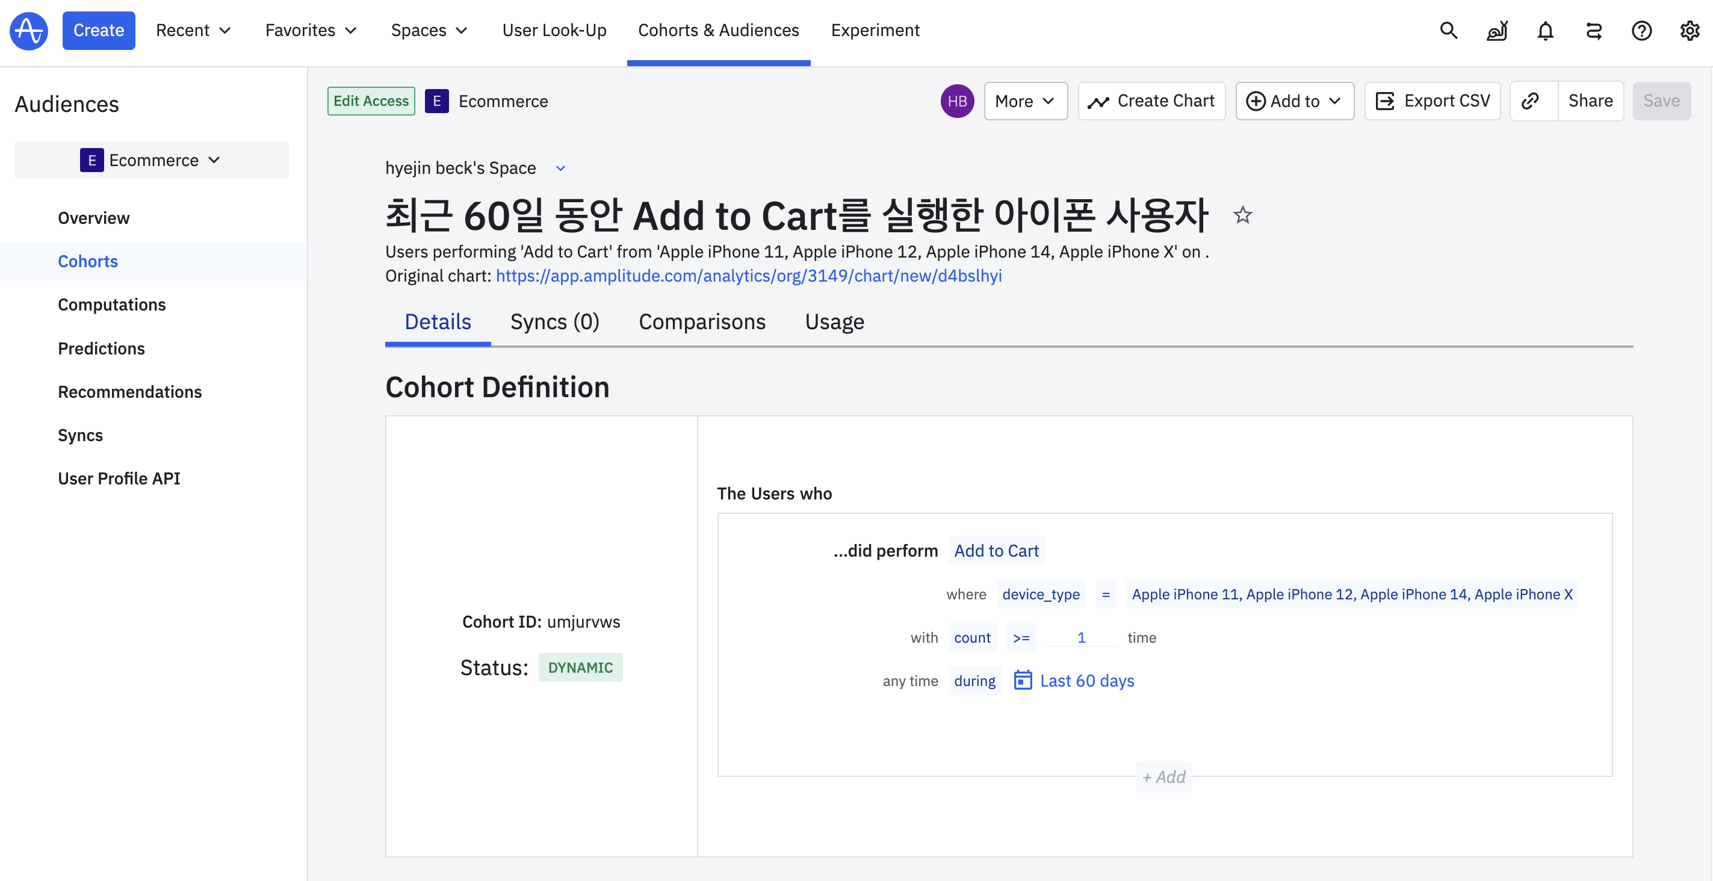Image resolution: width=1713 pixels, height=881 pixels.
Task: Expand the More dropdown
Action: click(x=1025, y=101)
